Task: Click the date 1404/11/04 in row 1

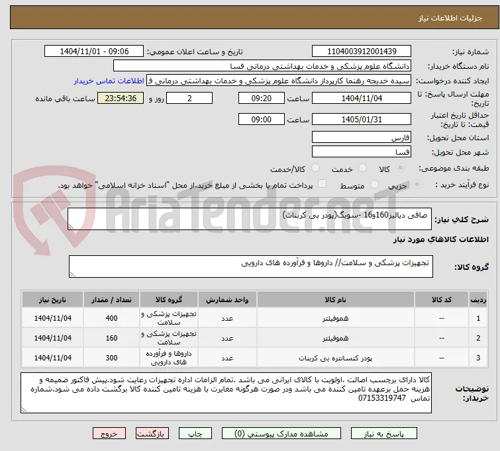Action: point(52,318)
